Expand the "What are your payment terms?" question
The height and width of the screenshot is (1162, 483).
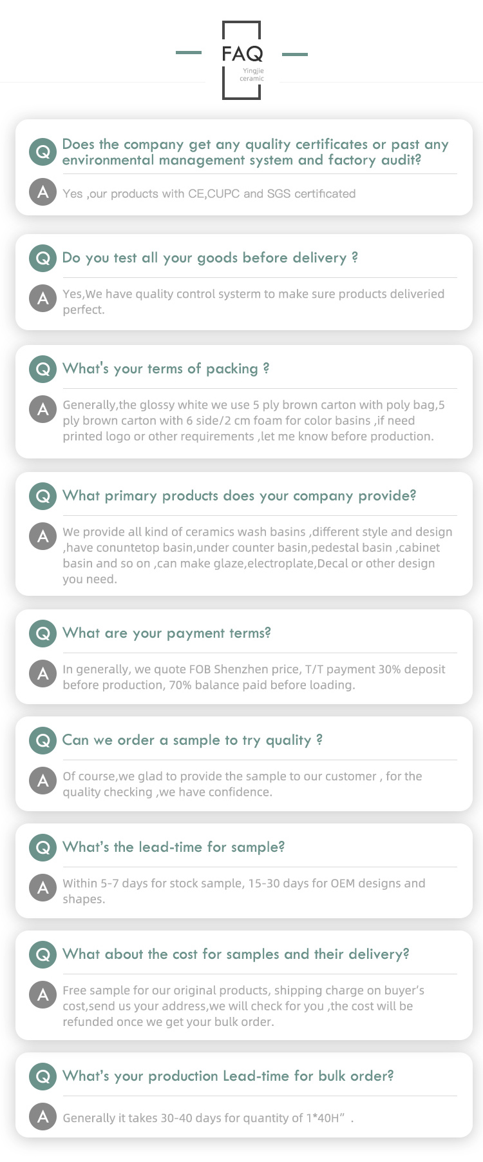(167, 633)
